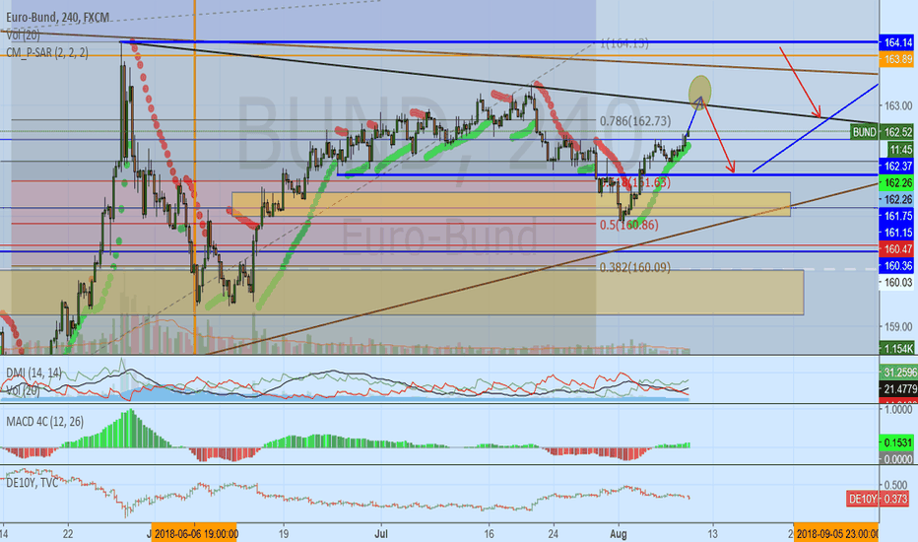The height and width of the screenshot is (542, 918).
Task: Click the blue 161.15 price label
Action: [x=897, y=233]
